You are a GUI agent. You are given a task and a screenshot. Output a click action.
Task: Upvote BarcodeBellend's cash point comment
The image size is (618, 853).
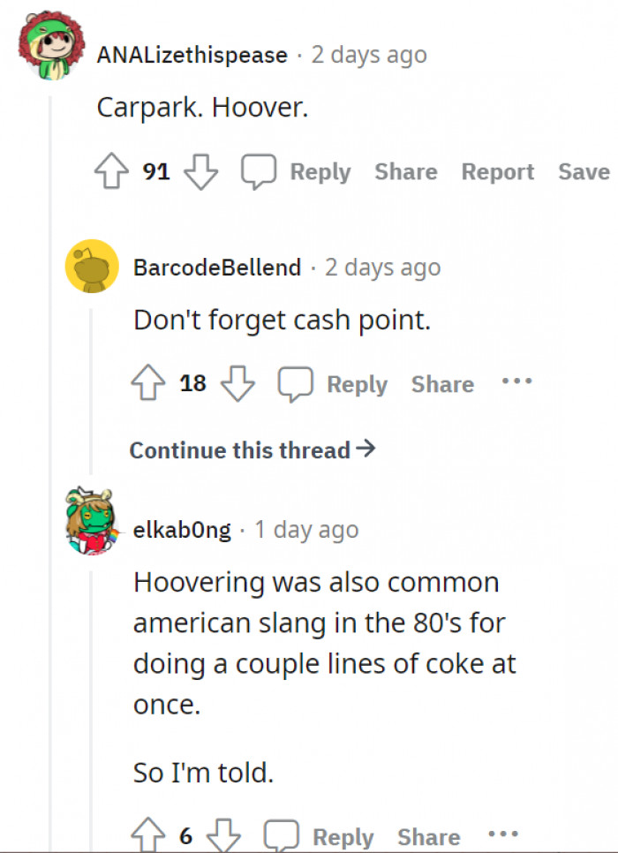pos(148,384)
